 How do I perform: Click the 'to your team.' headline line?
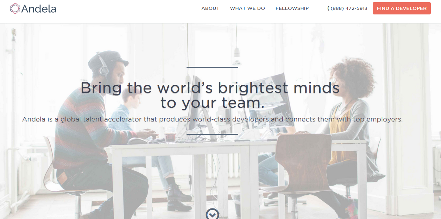click(x=212, y=103)
